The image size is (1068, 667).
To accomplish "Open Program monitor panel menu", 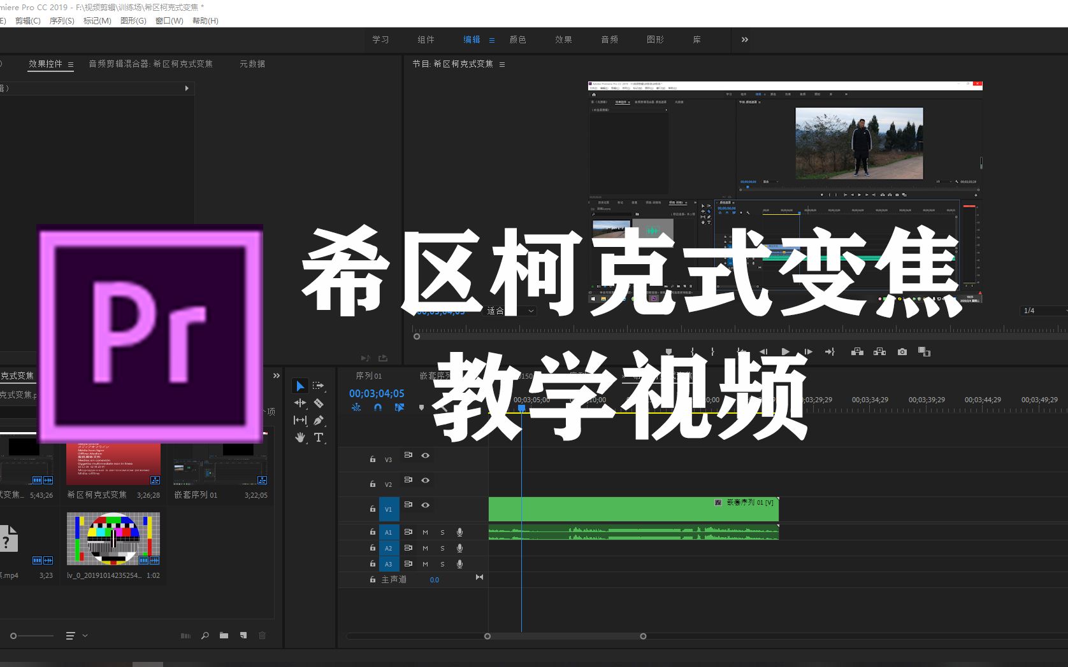I will click(x=502, y=64).
